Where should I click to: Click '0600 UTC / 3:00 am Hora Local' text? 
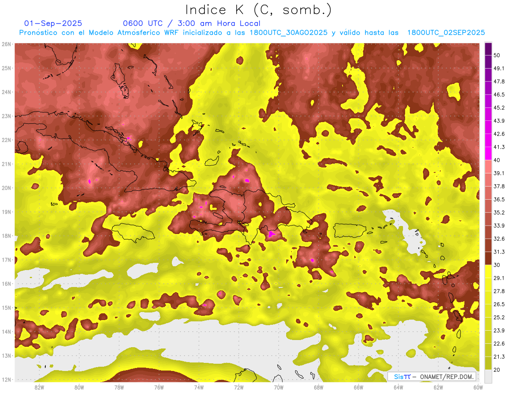(x=191, y=23)
